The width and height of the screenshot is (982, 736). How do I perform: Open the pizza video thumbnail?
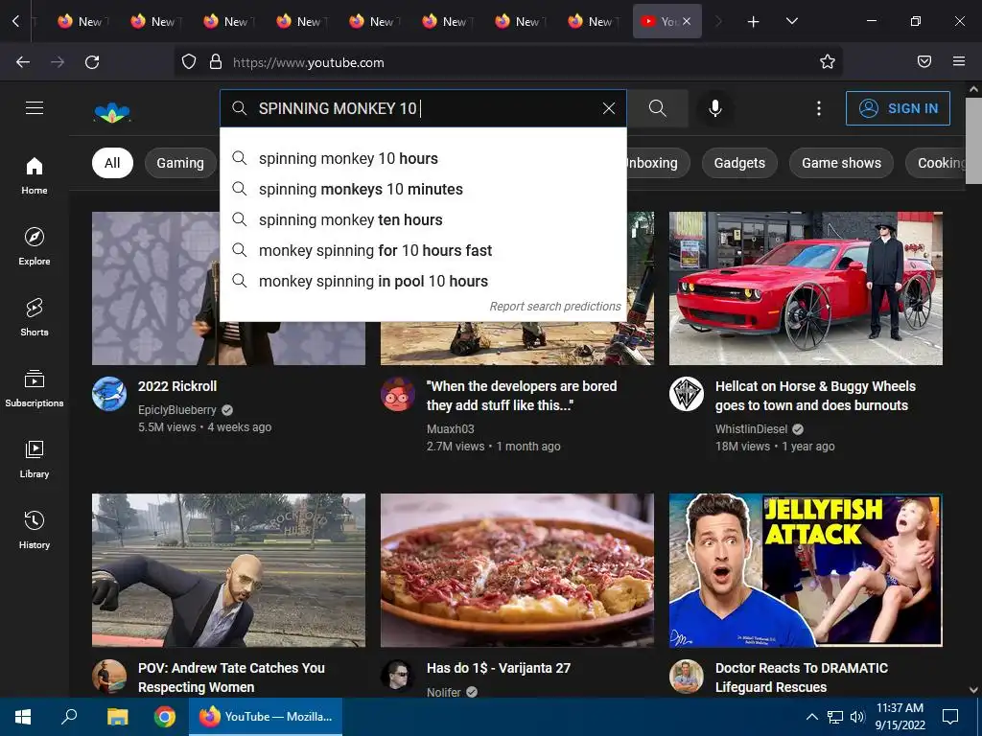pyautogui.click(x=517, y=570)
